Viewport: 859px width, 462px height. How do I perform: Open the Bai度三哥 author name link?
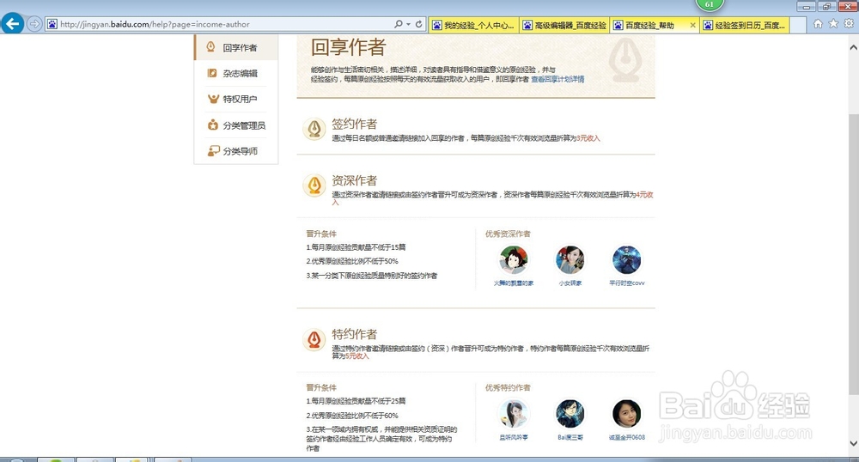click(570, 437)
